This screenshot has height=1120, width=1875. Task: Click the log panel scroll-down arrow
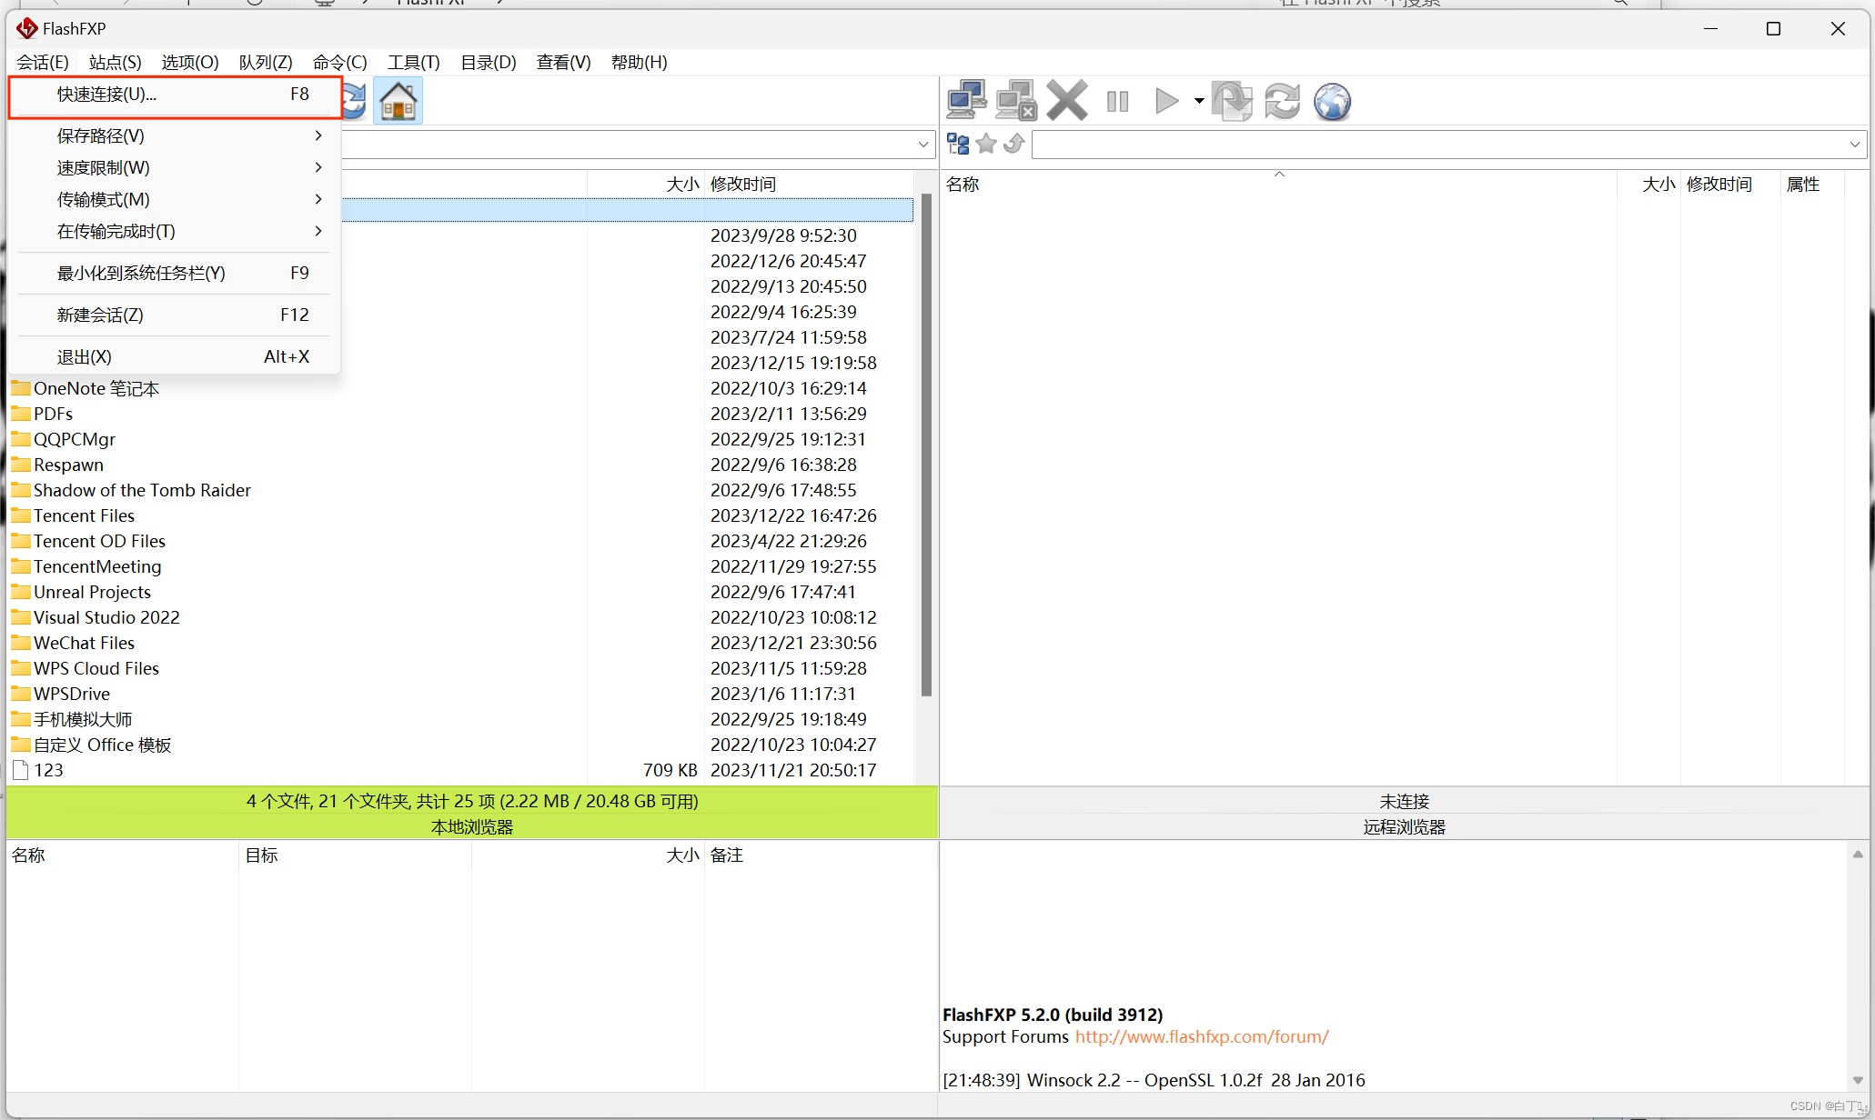1858,1080
